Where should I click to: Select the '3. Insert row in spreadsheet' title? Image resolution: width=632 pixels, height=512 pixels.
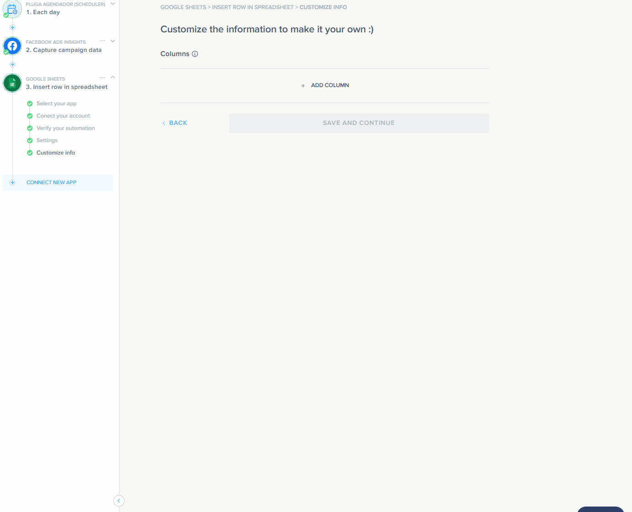point(67,87)
